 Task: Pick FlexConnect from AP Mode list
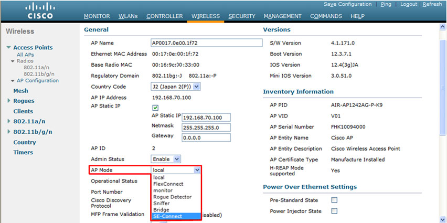pyautogui.click(x=168, y=184)
